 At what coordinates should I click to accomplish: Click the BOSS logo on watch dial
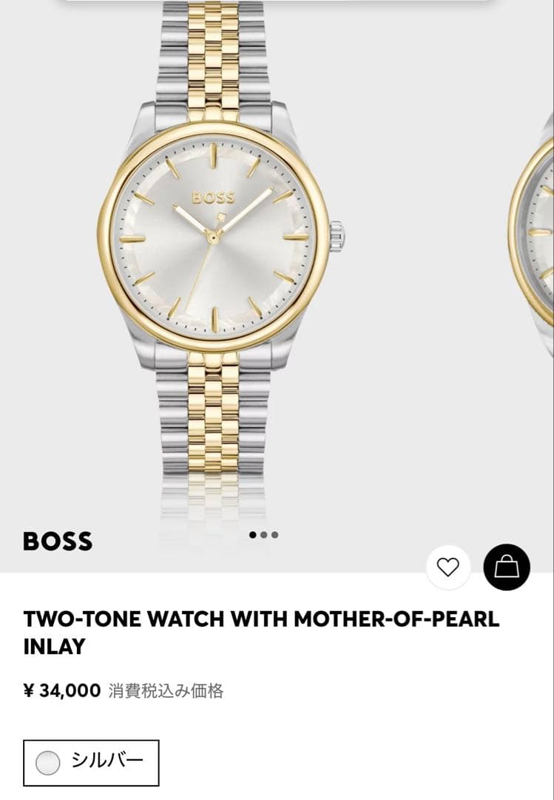click(213, 198)
